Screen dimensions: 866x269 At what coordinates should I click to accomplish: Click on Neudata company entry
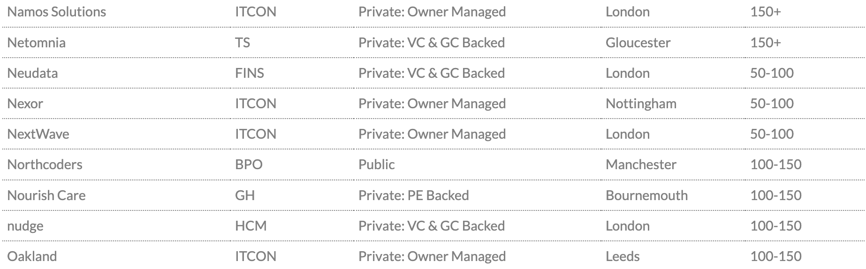pos(32,73)
